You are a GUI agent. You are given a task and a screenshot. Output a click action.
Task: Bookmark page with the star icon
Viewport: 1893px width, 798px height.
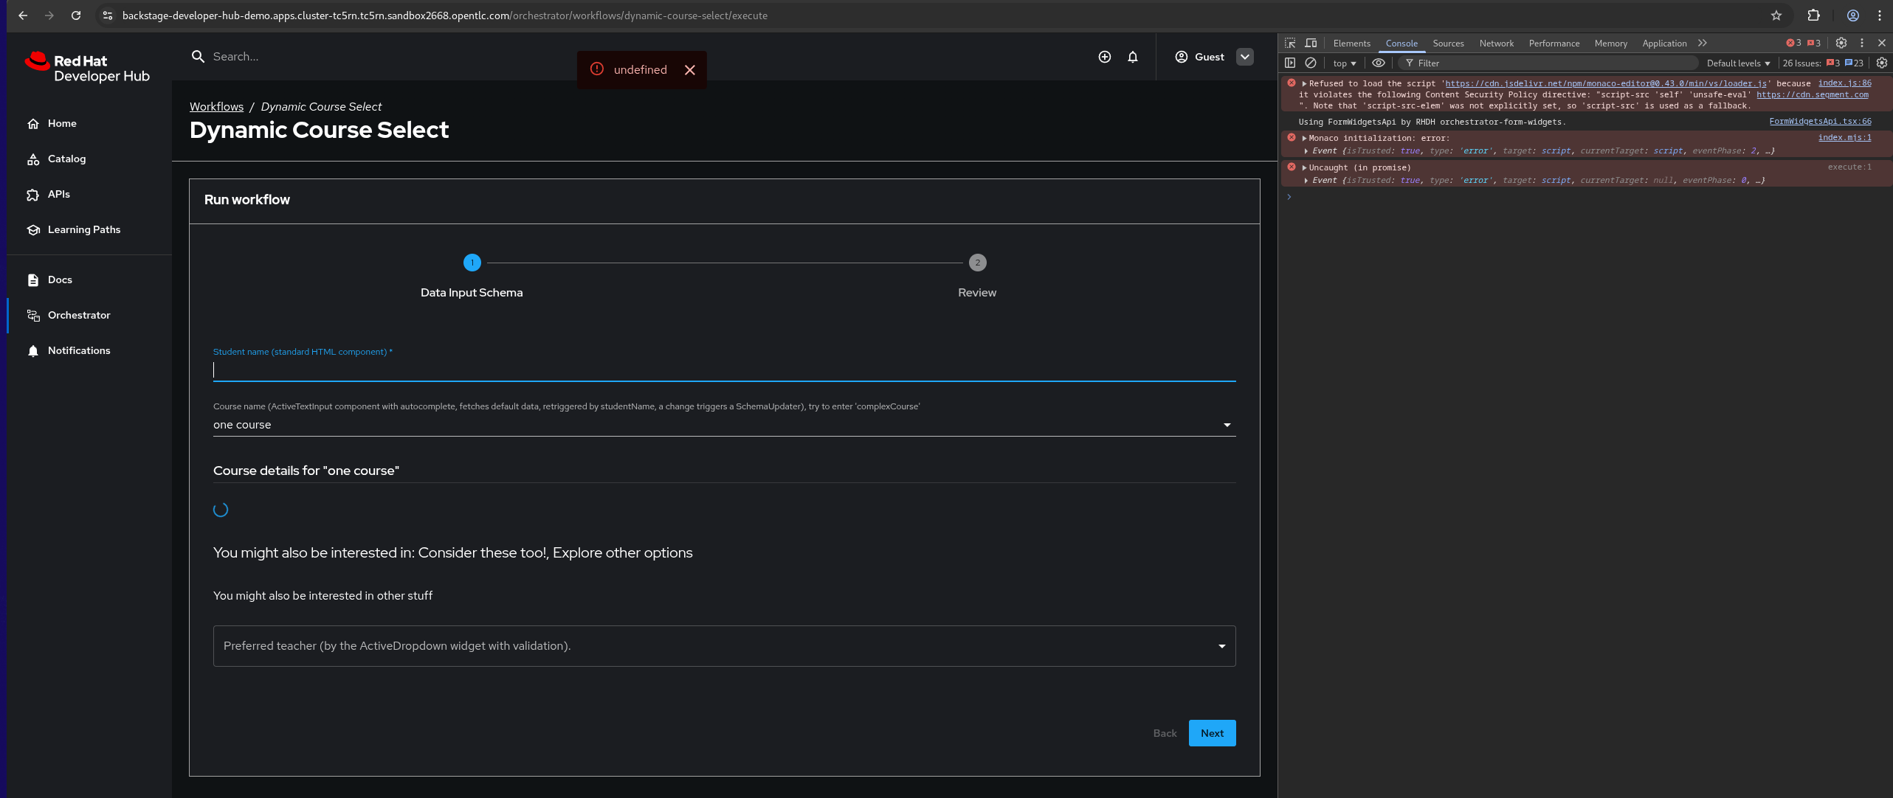coord(1776,15)
